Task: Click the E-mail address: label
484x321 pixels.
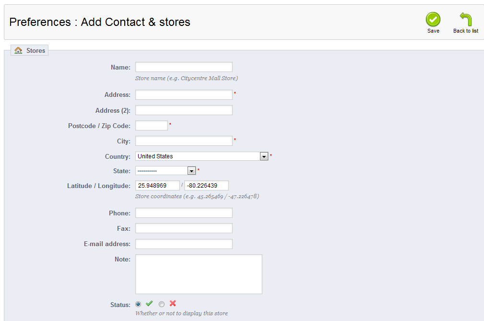Action: pyautogui.click(x=107, y=244)
